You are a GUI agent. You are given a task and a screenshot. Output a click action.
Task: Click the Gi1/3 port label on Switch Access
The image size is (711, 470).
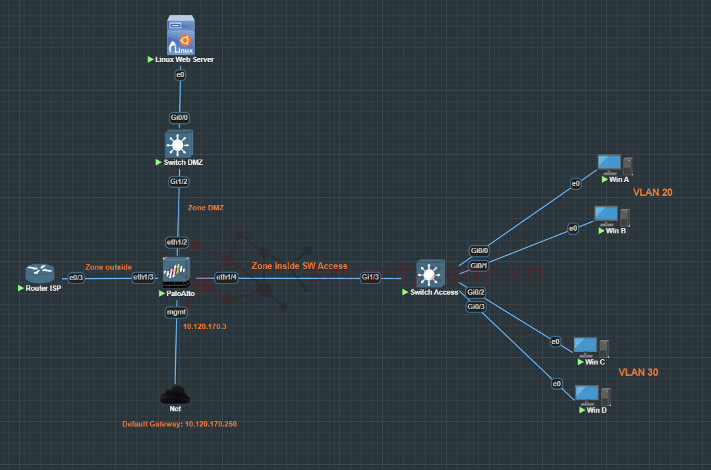[370, 278]
